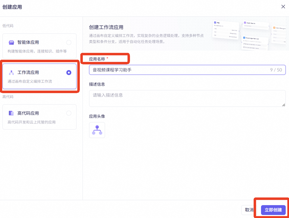Click the 高代码 section label
The height and width of the screenshot is (218, 289).
pyautogui.click(x=8, y=97)
